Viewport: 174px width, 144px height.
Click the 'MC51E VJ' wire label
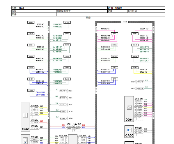tap(144, 61)
